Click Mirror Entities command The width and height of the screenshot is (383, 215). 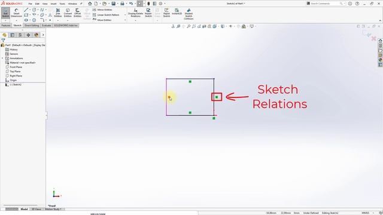pos(102,10)
